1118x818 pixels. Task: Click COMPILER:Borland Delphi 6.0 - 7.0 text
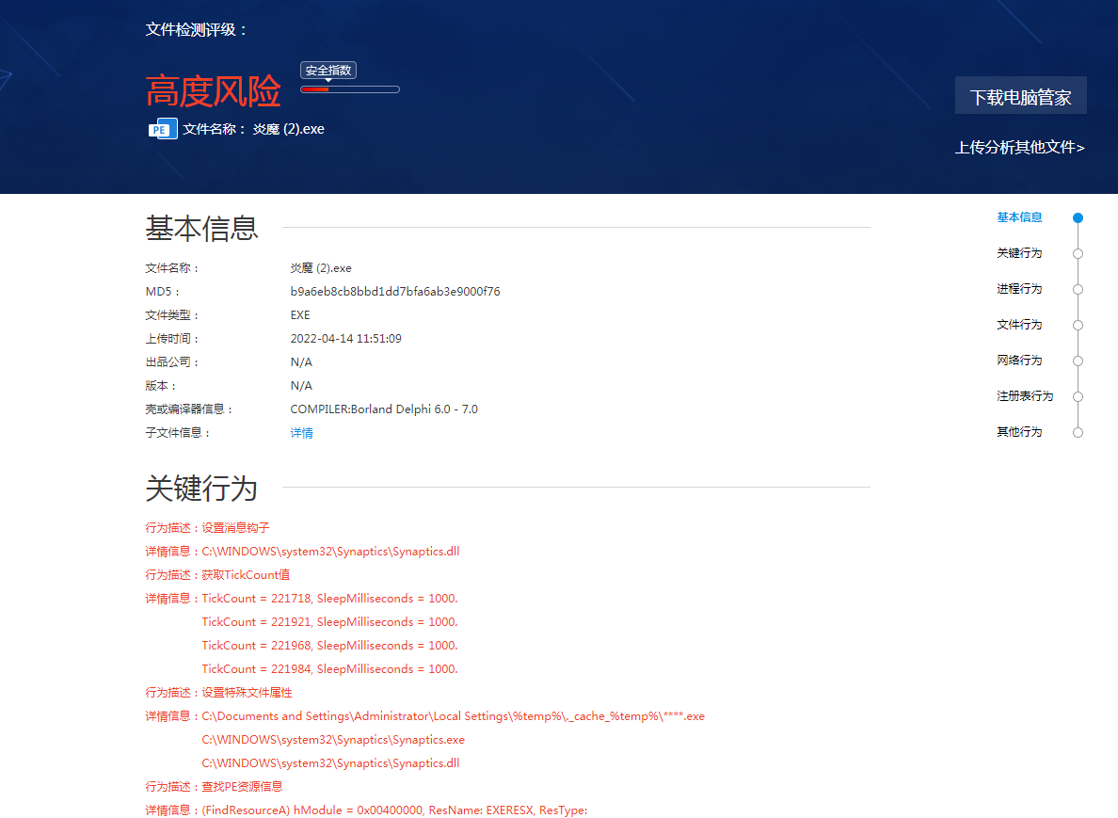tap(384, 409)
